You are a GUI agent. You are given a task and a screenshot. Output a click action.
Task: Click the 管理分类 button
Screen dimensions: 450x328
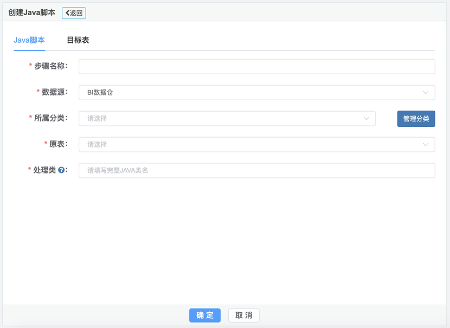(416, 119)
